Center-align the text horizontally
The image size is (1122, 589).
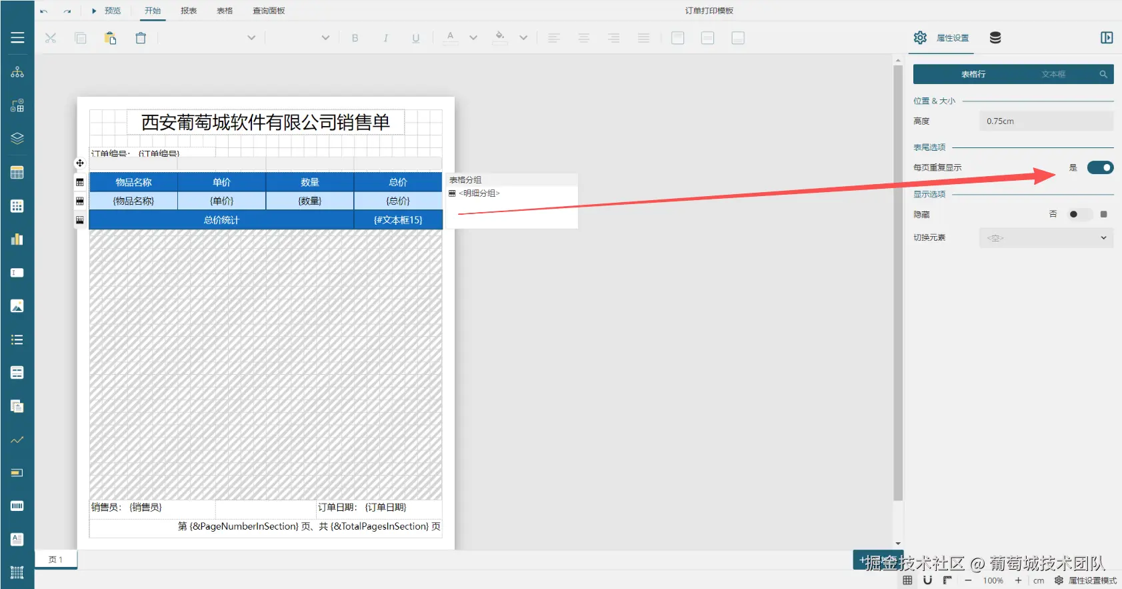click(x=584, y=38)
